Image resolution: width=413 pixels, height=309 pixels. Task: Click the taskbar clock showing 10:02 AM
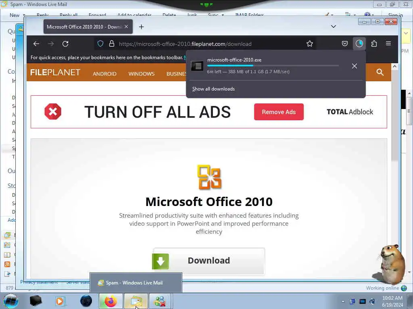392,301
